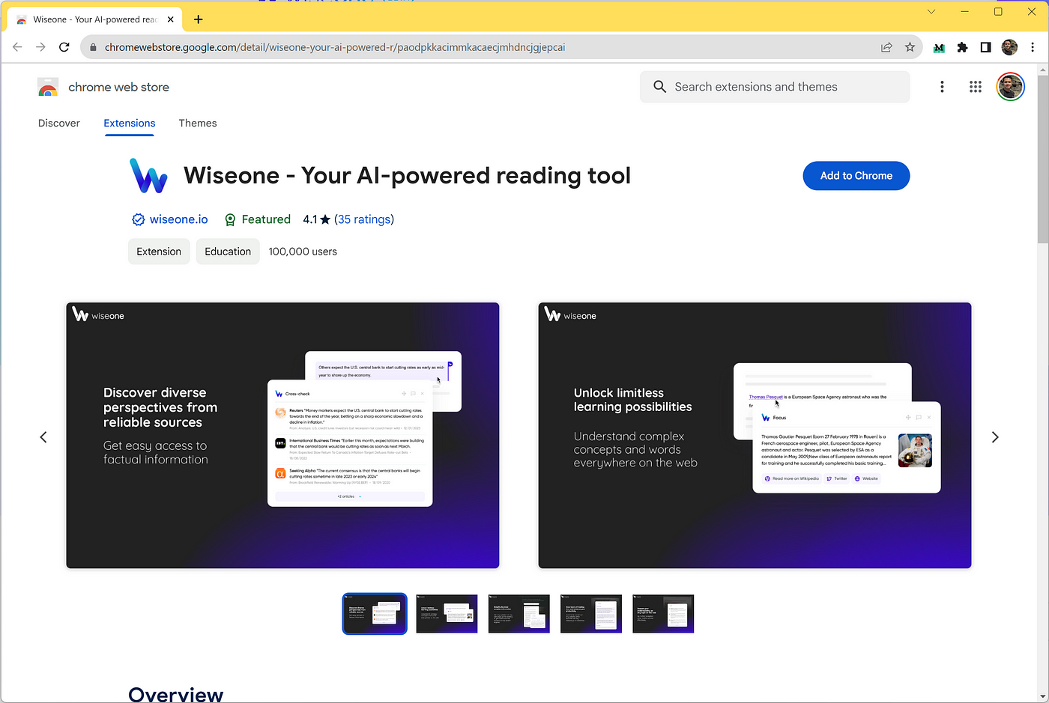
Task: Switch to the Themes tab
Action: click(198, 123)
